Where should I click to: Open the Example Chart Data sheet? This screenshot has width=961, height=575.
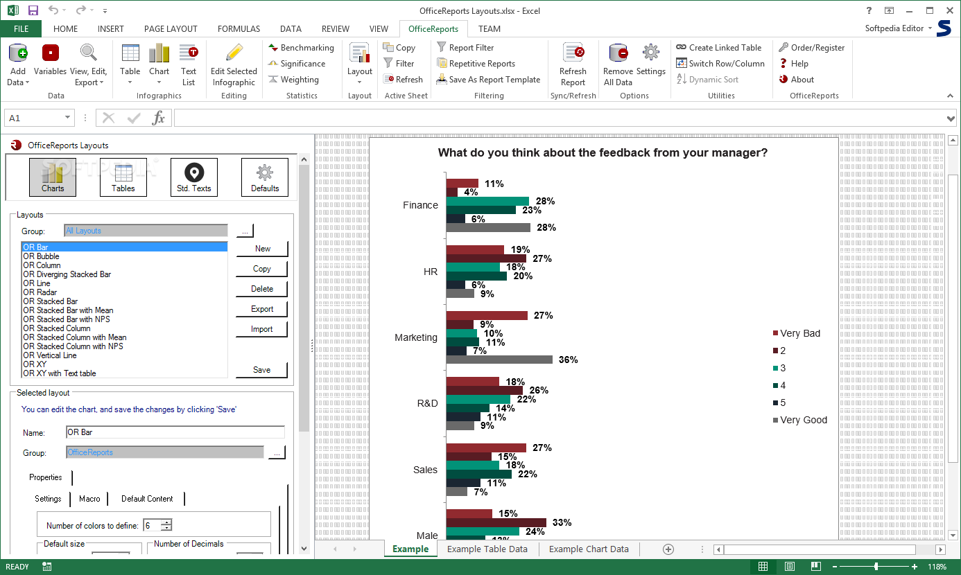[x=589, y=549]
